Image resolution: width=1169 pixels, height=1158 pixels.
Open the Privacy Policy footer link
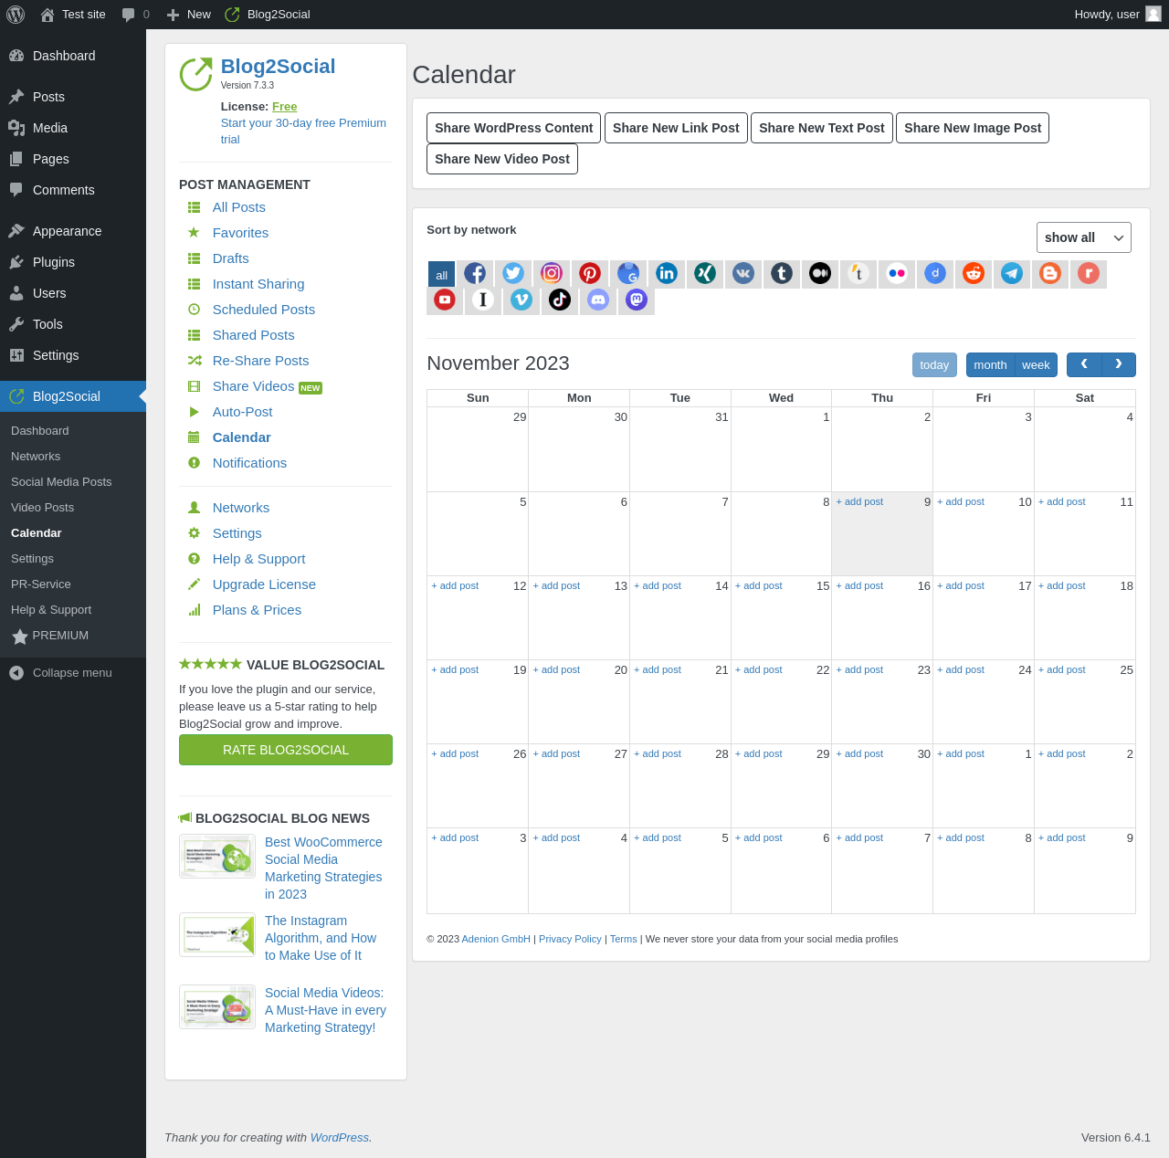[570, 939]
